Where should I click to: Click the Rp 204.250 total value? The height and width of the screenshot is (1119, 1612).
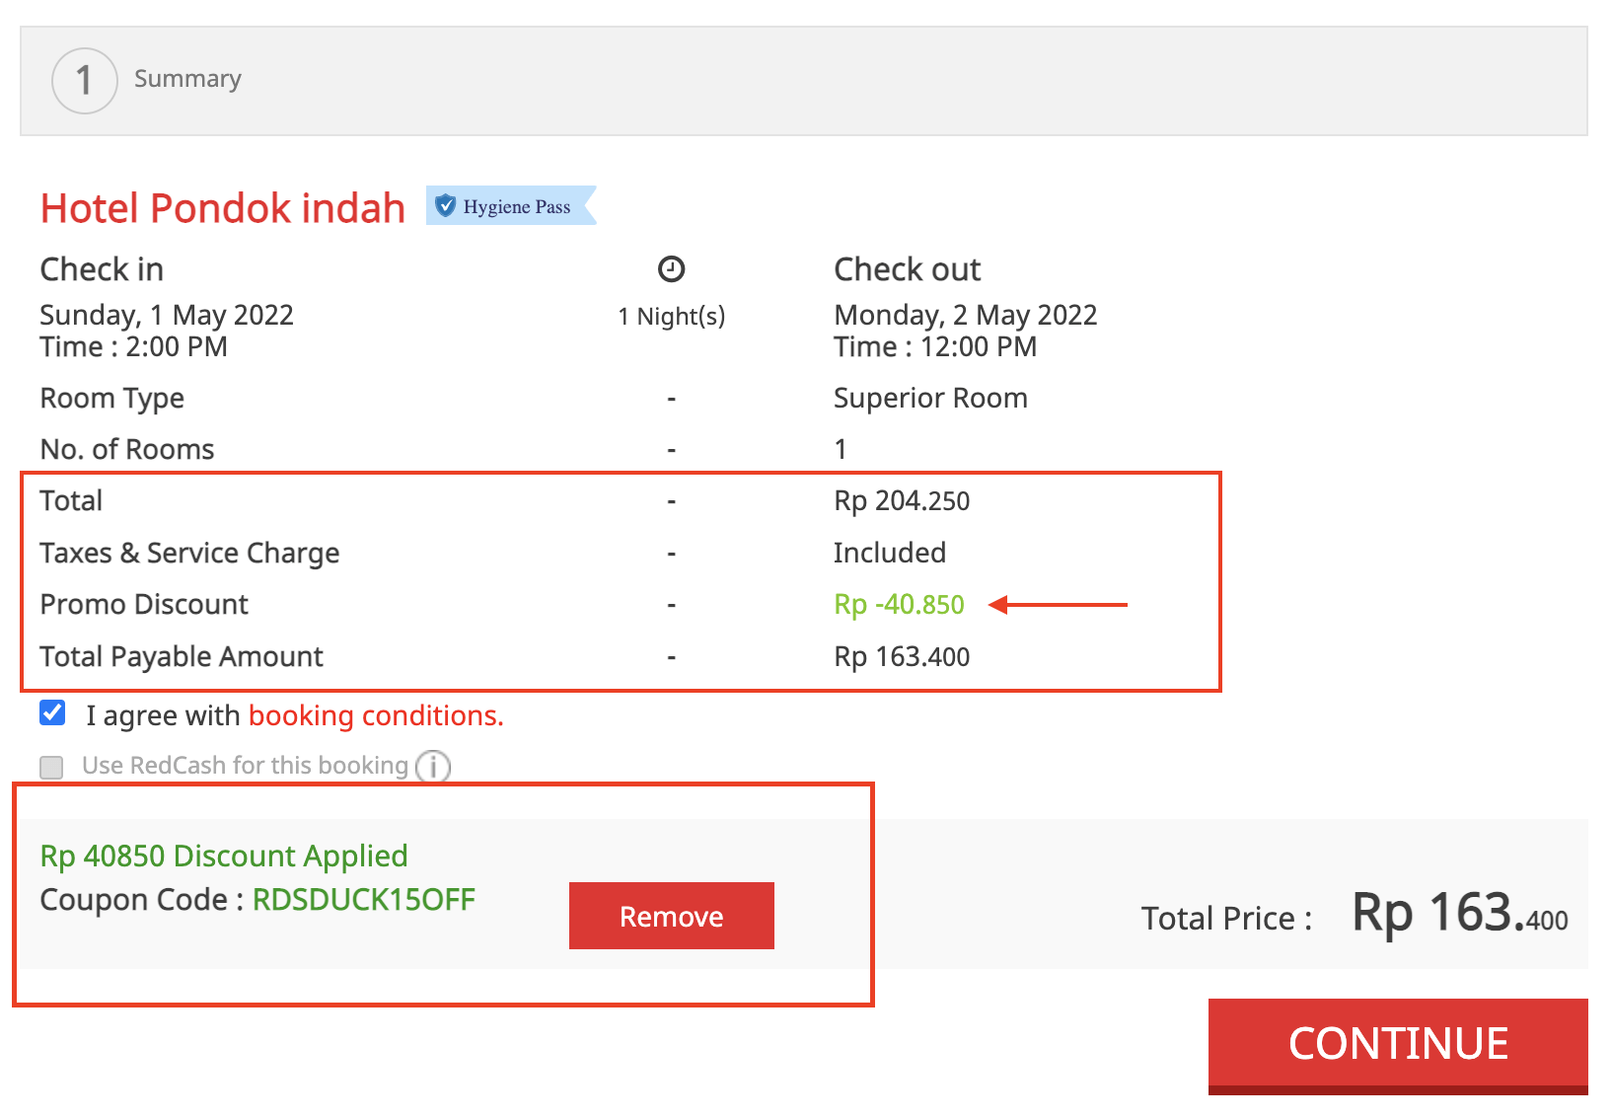902,500
